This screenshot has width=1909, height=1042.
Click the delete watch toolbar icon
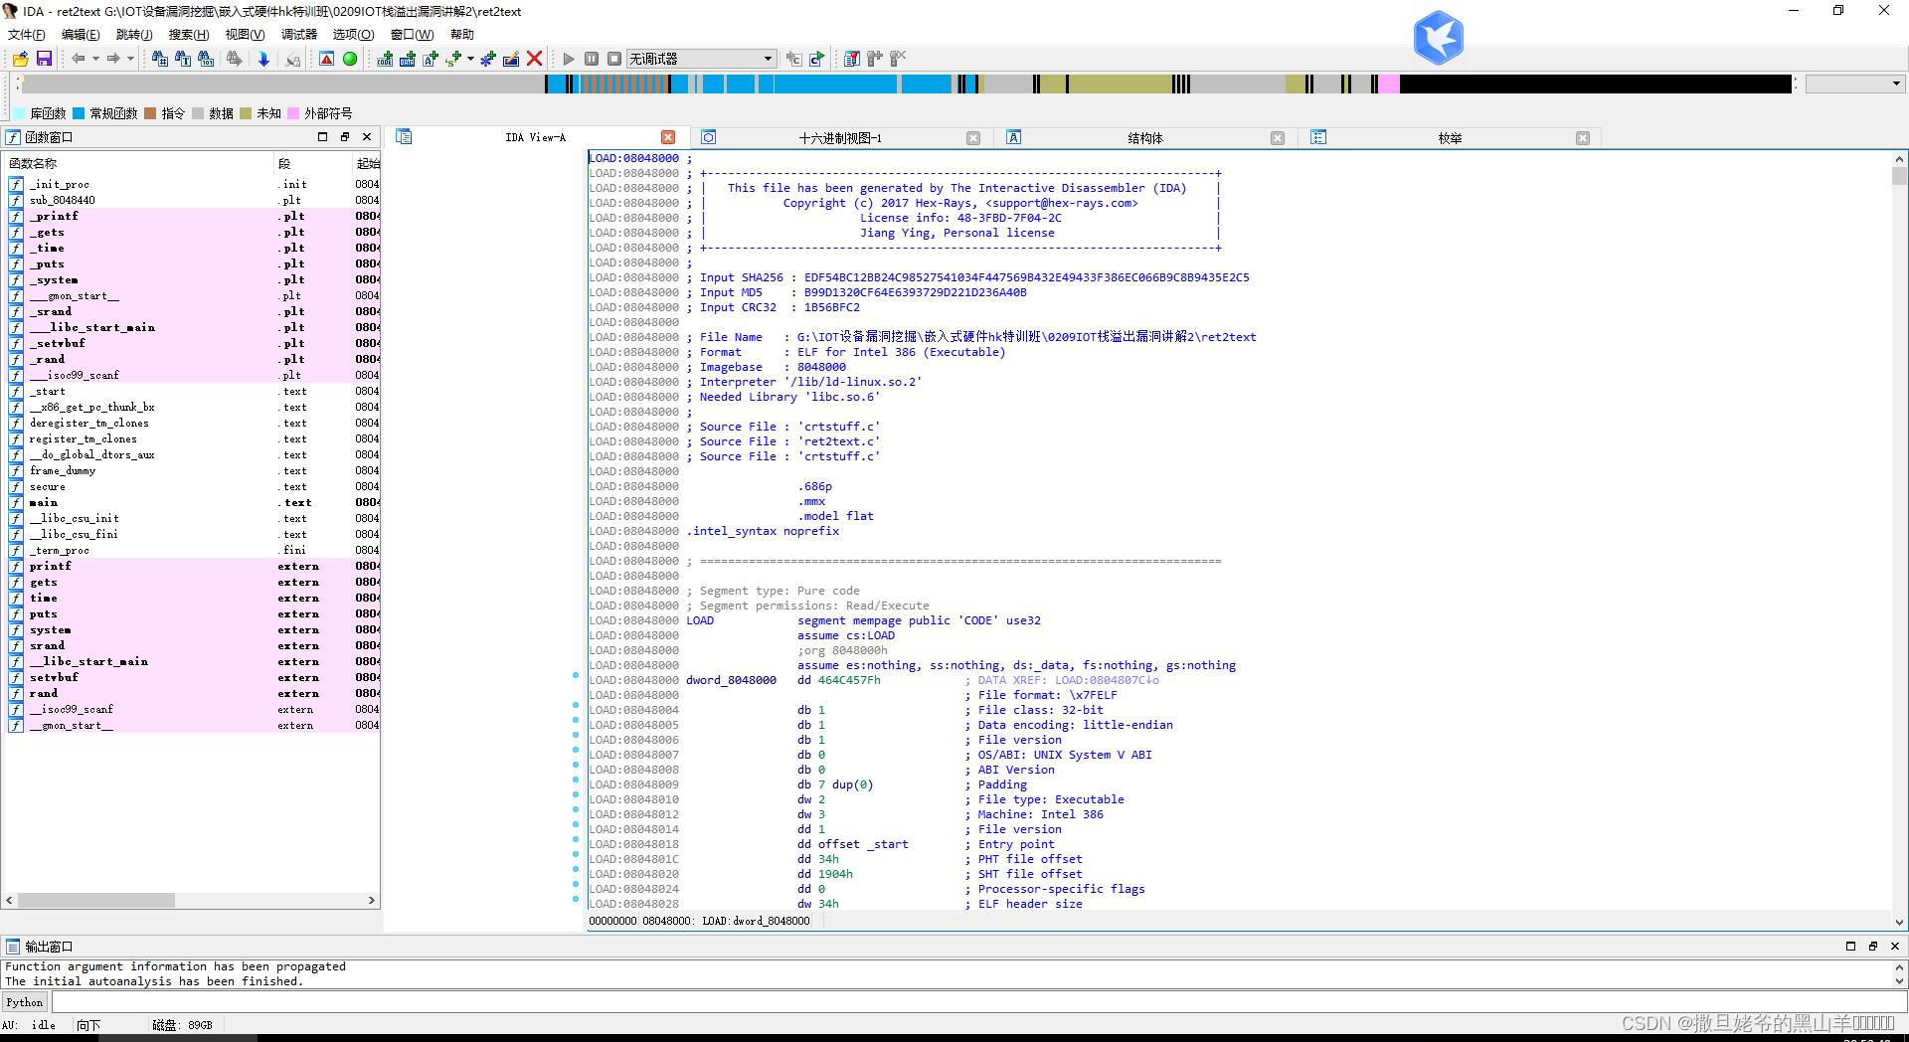click(x=898, y=59)
